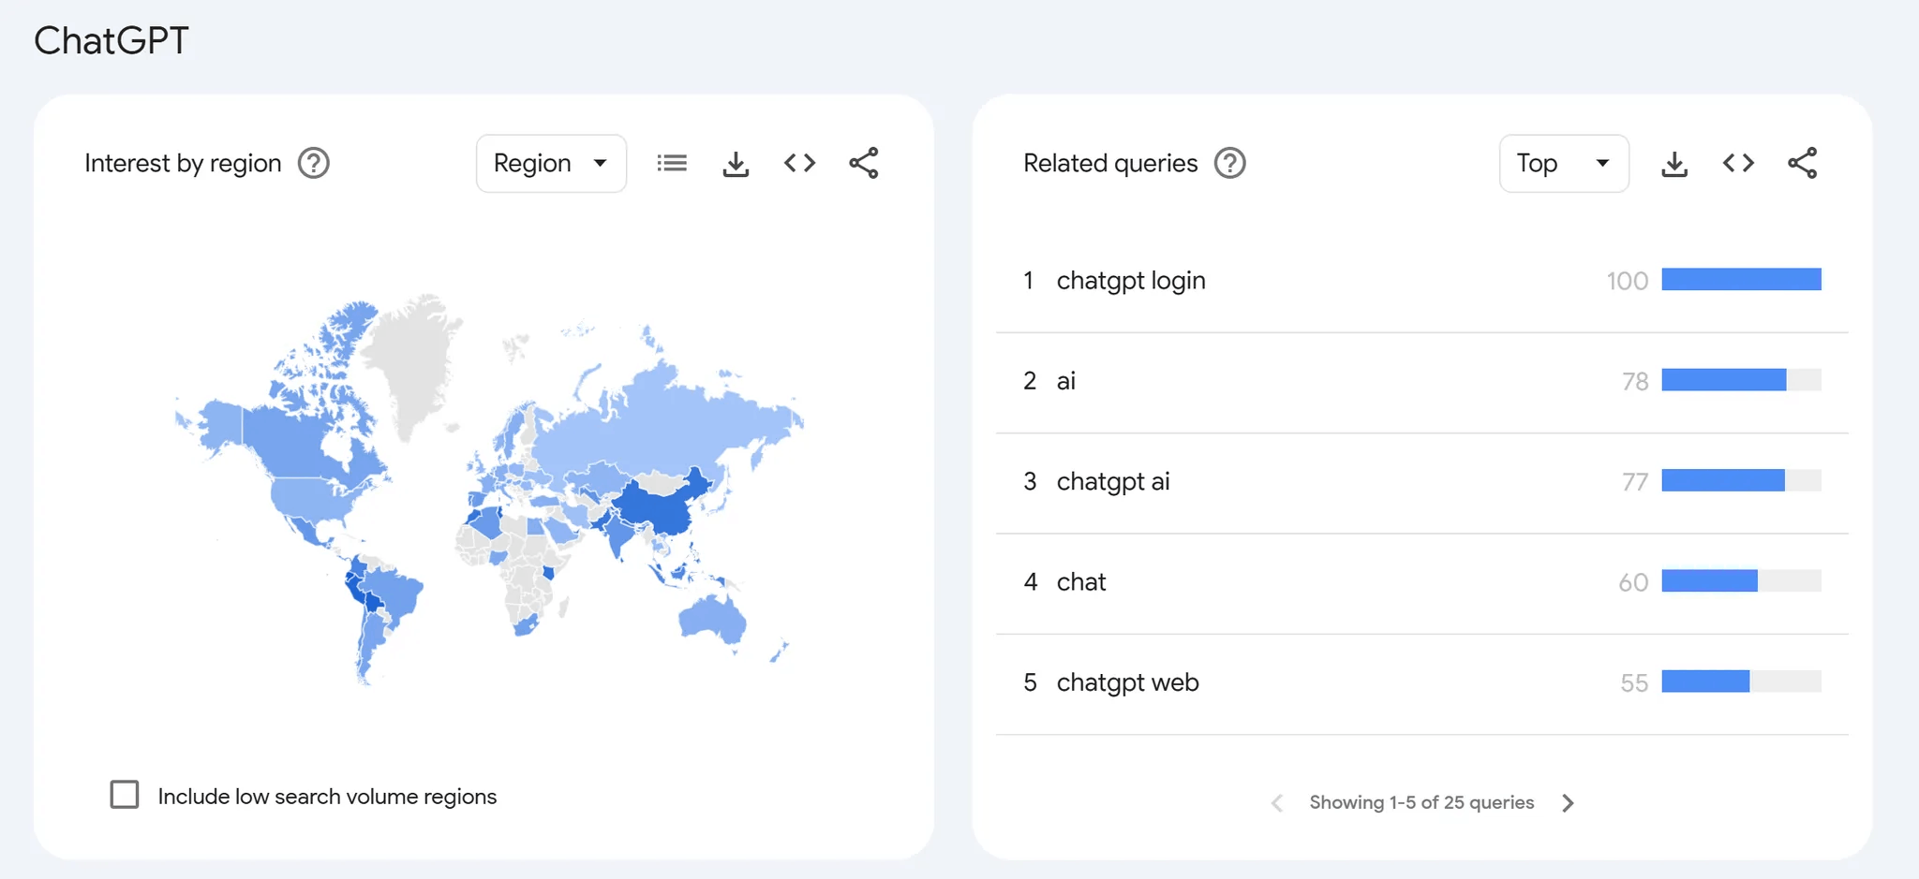
Task: Open the Top queries dropdown
Action: coord(1564,164)
